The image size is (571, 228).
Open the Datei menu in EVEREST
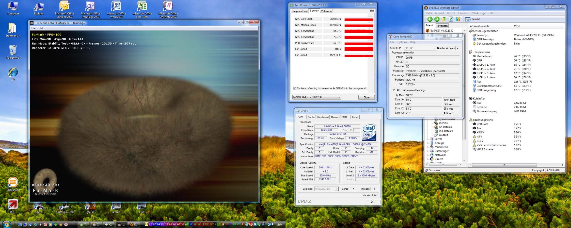point(429,13)
